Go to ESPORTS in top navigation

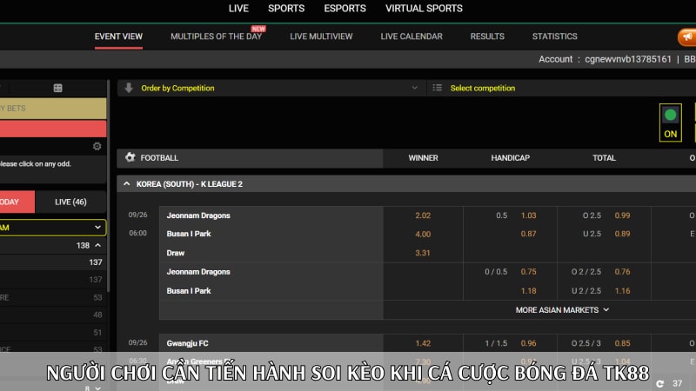pos(345,9)
